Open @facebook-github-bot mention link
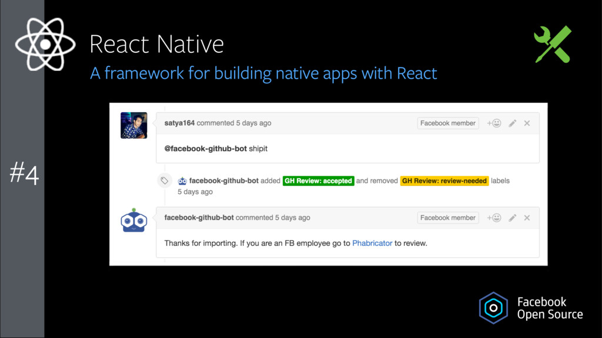Screen dimensions: 602x338 [x=205, y=148]
